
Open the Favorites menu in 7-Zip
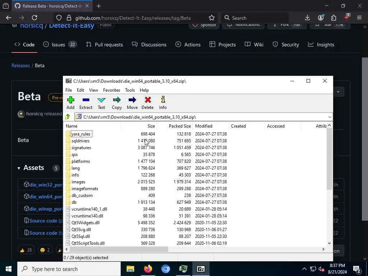(111, 90)
